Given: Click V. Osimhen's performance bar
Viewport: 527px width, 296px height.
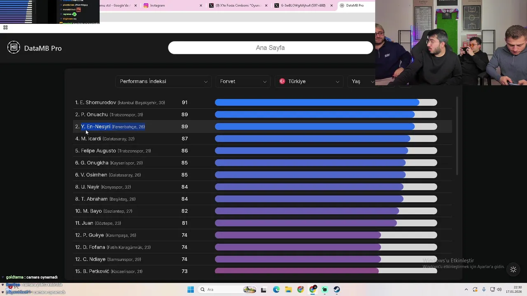Looking at the screenshot, I should tap(326, 175).
